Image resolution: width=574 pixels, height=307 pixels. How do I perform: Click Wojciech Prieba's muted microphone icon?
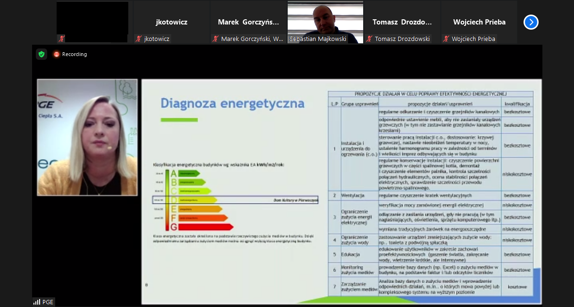446,39
